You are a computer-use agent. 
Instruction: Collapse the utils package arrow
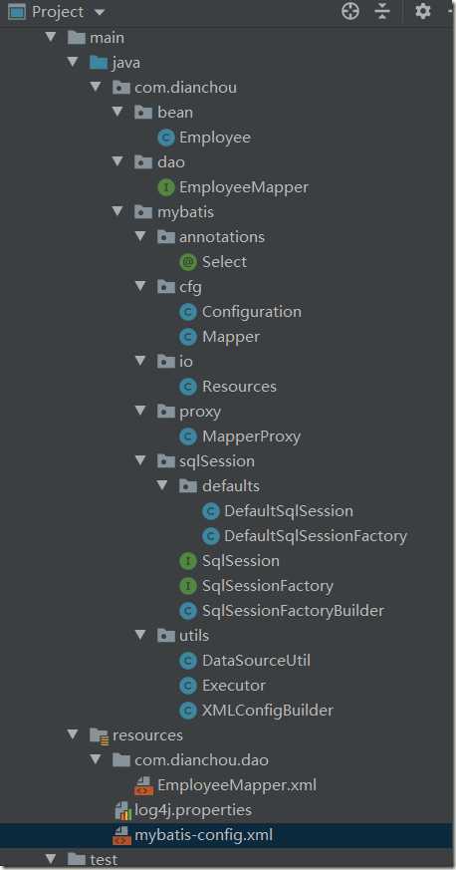pyautogui.click(x=140, y=635)
